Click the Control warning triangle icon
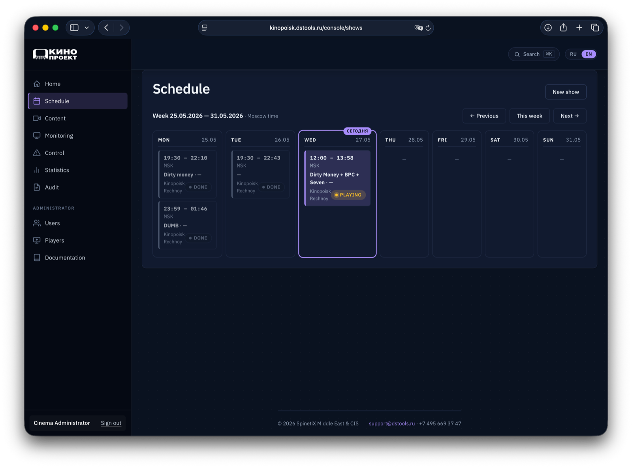This screenshot has width=632, height=468. click(37, 153)
